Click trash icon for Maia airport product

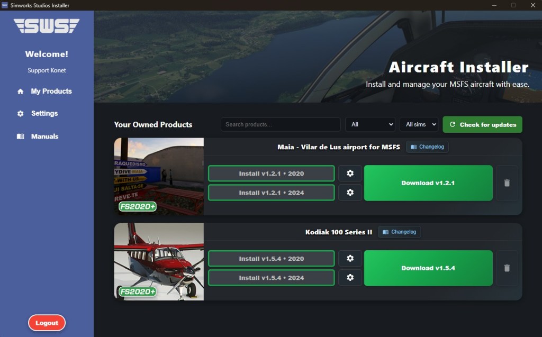[507, 183]
